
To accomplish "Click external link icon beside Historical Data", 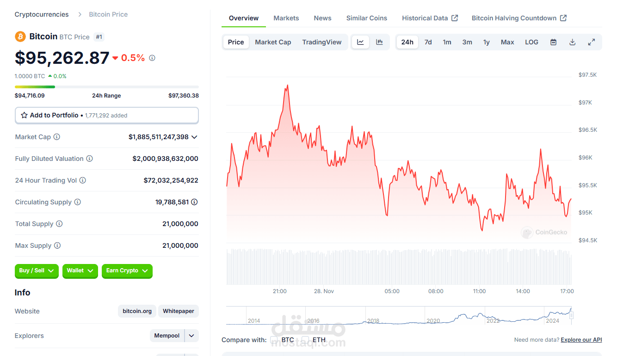I will point(455,18).
